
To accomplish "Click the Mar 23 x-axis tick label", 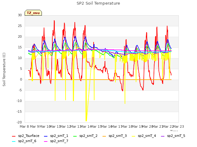I will 179,126.
